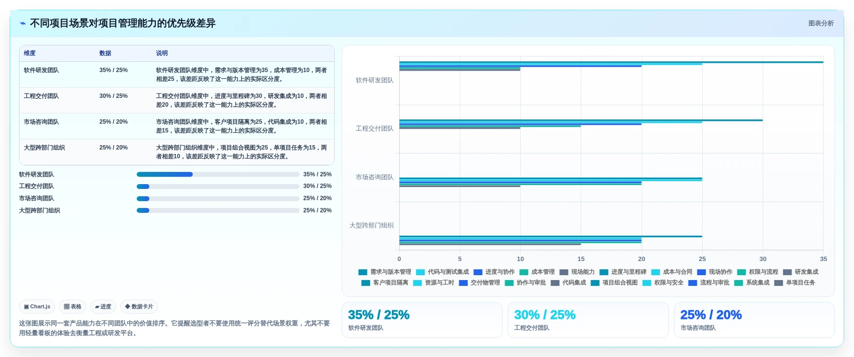Click the 数据 column header

pyautogui.click(x=105, y=53)
